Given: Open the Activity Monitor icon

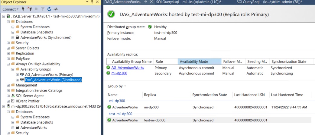Looking at the screenshot, I should coord(56,9).
